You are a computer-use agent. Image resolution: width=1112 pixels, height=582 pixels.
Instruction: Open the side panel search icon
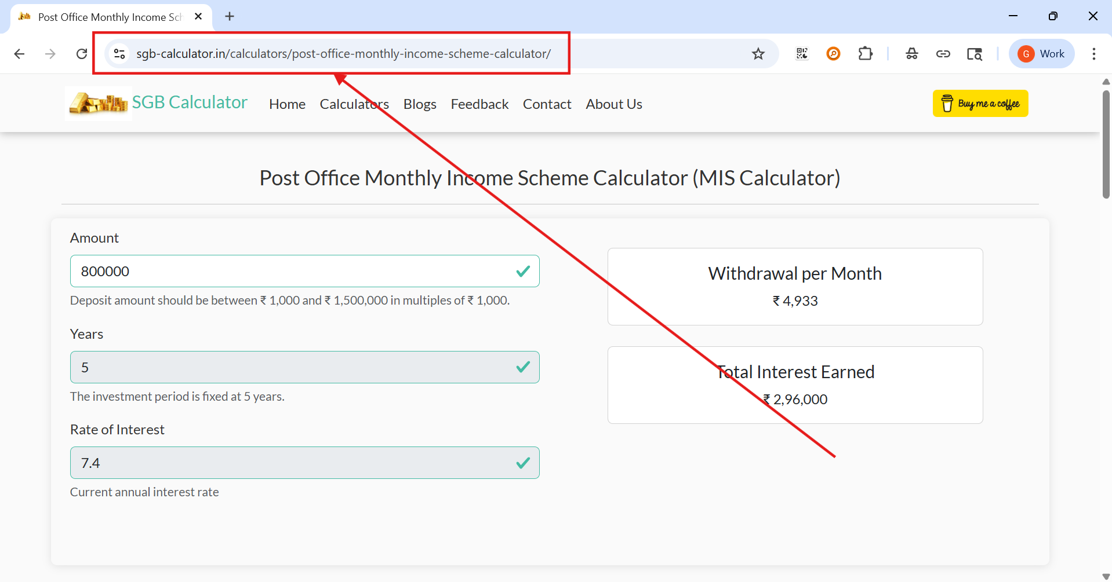(x=975, y=53)
